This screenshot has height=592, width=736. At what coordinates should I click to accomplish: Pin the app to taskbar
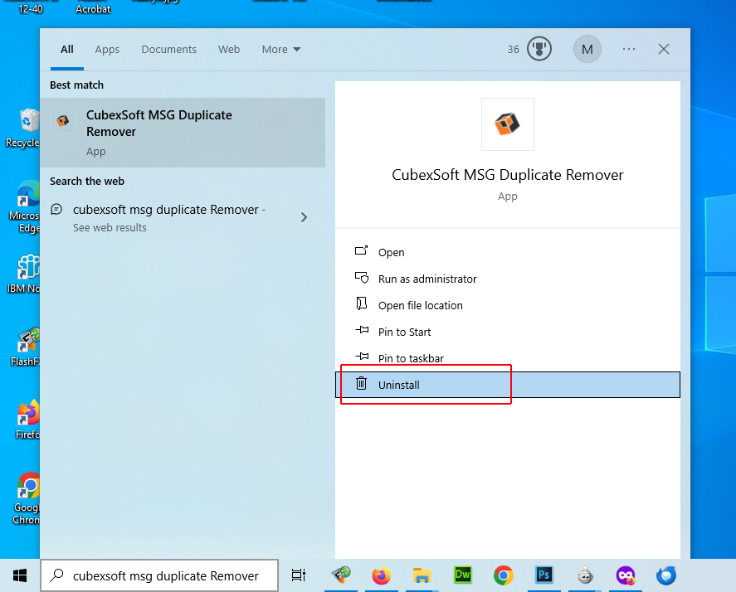pos(508,358)
